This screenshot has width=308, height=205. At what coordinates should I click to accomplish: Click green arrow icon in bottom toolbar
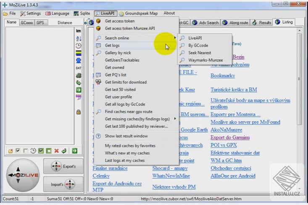[75, 151]
